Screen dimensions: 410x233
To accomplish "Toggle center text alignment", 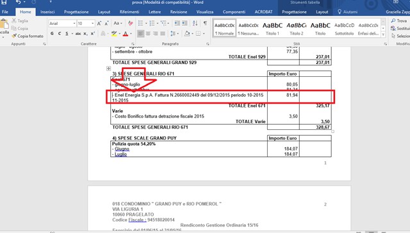I will (x=148, y=33).
